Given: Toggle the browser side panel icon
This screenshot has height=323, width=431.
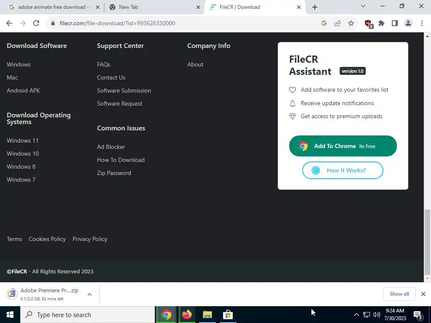Looking at the screenshot, I should coord(395,23).
